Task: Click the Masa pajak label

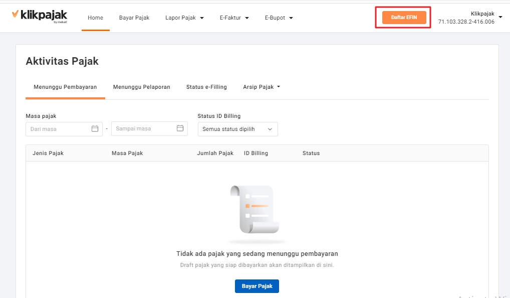Action: (41, 116)
